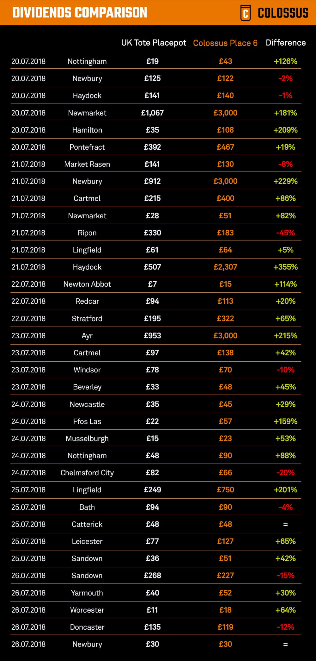Click the Dividends Comparison title
Screen dimensions: 316x661
[x=80, y=13]
